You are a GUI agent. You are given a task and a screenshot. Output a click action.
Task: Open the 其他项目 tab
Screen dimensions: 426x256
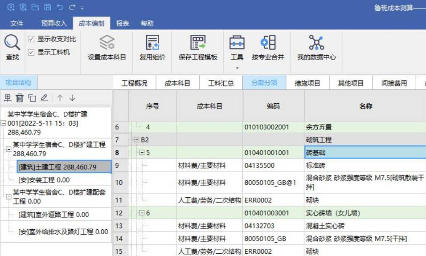[x=351, y=83]
